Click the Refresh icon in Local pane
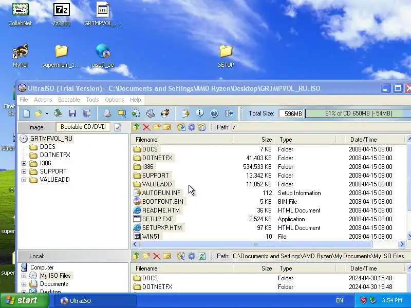This screenshot has height=308, width=411. [202, 256]
